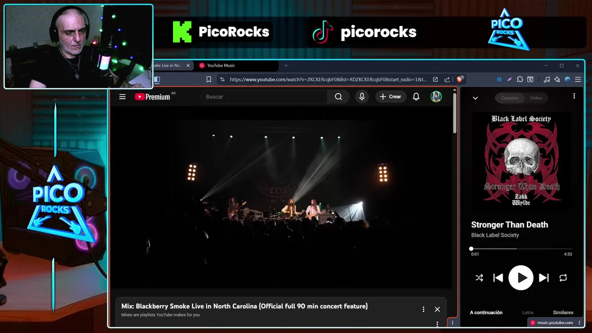Open YouTube Music player three-dot menu

(x=574, y=96)
